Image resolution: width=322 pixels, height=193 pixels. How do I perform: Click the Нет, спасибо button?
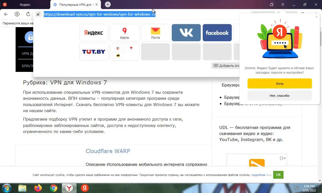(279, 95)
